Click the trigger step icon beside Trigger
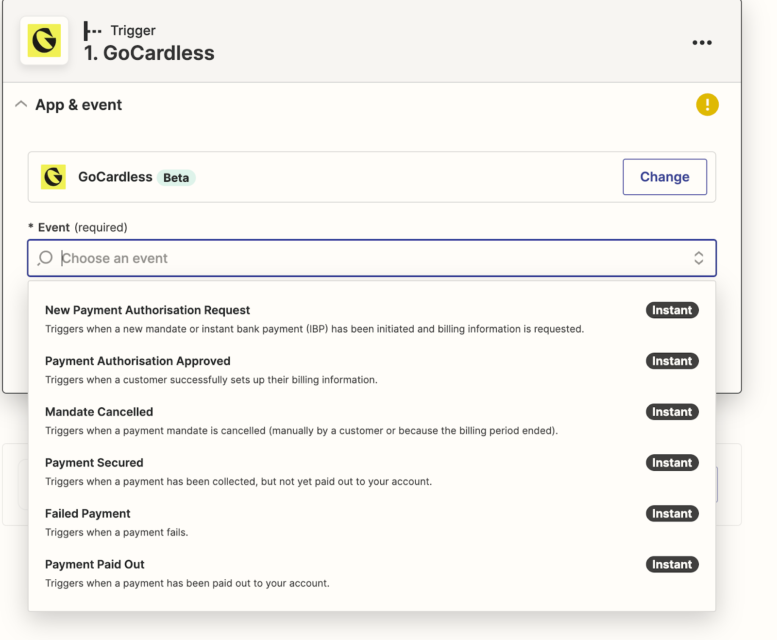This screenshot has width=777, height=640. (x=92, y=31)
